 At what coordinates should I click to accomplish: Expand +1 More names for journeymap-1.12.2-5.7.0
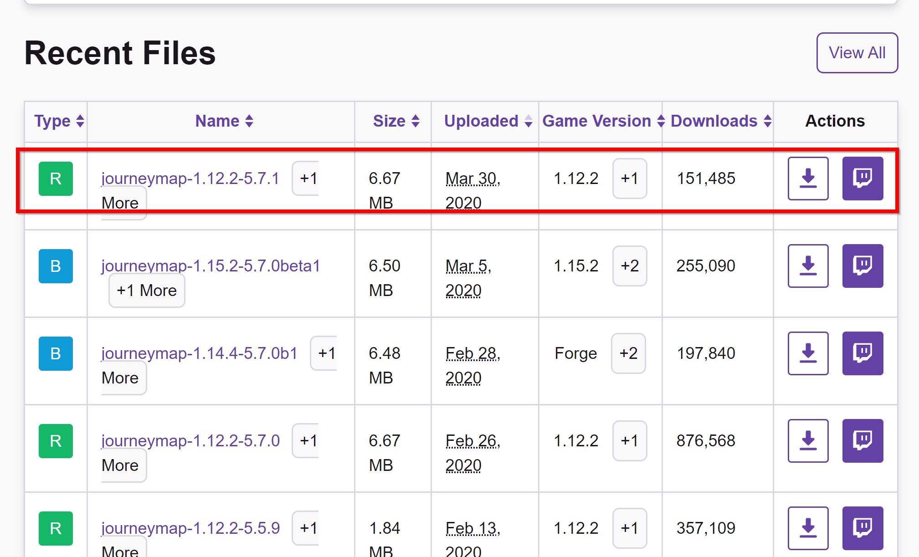pyautogui.click(x=305, y=441)
